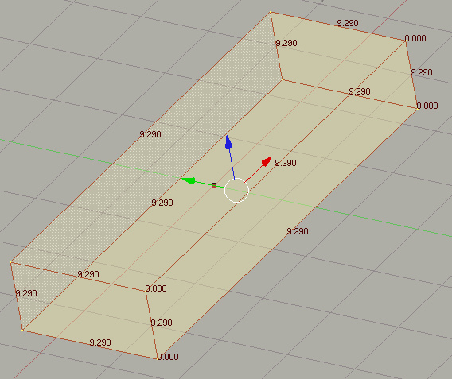Select the vertex labeled 0.000 at the bottom
The height and width of the screenshot is (379, 452).
(x=157, y=358)
